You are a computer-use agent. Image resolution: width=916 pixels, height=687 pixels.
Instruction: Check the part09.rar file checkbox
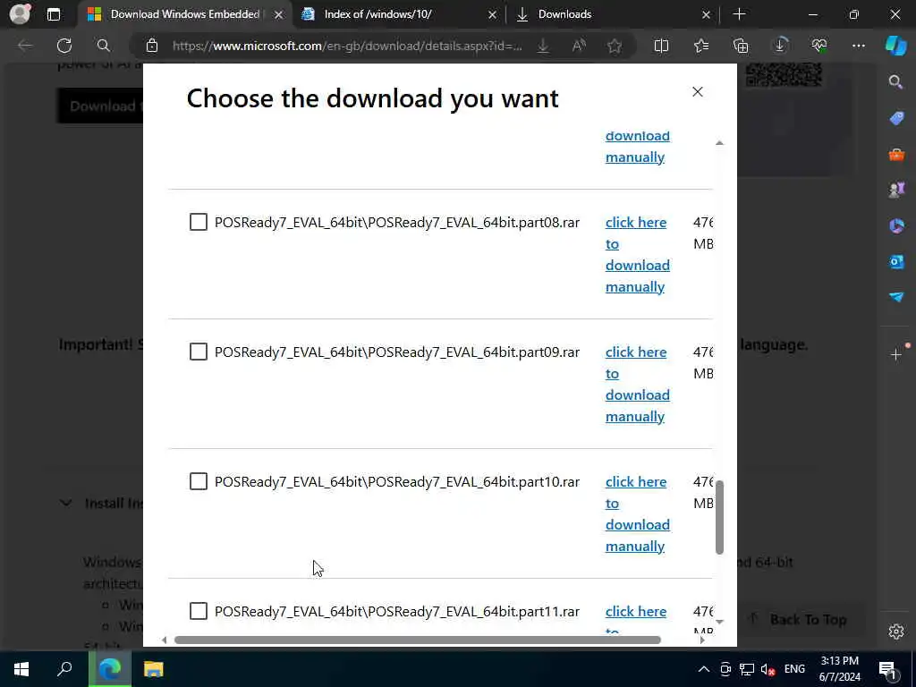[x=199, y=352]
